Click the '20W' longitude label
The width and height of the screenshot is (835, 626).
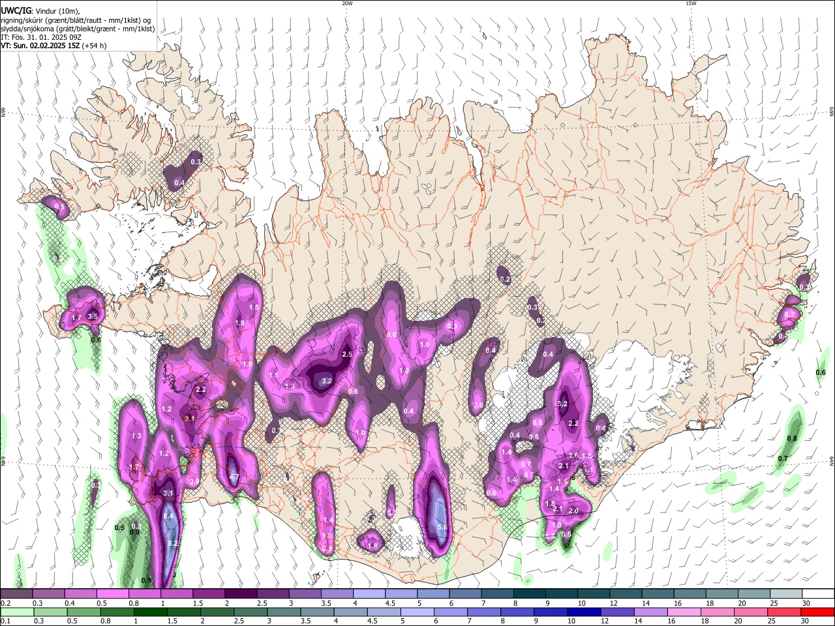(347, 3)
